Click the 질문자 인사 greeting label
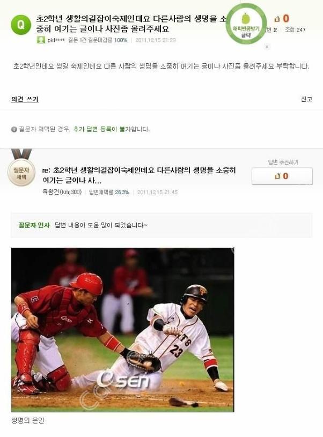Viewport: 323px width, 437px height. [34, 225]
